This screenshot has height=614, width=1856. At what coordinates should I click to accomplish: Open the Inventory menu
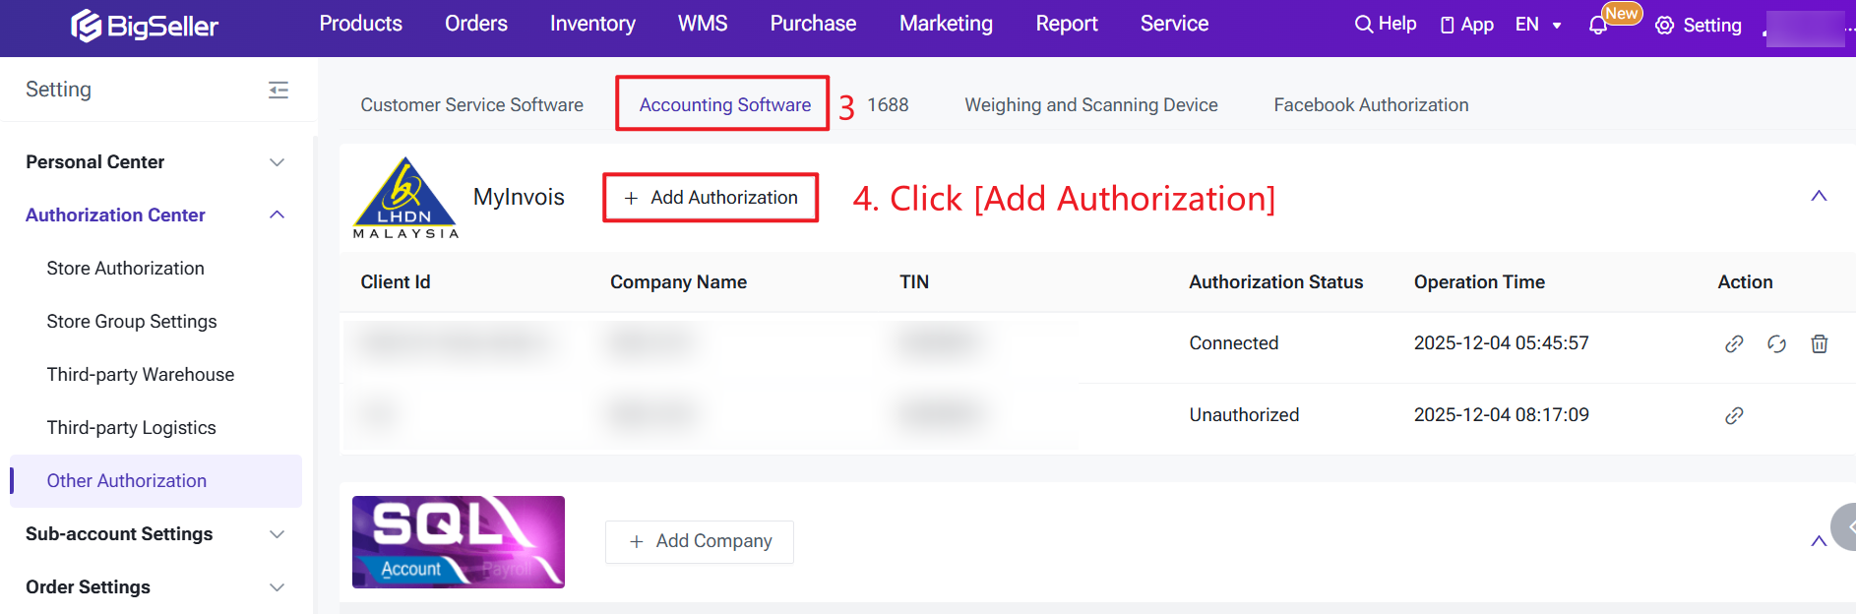592,24
